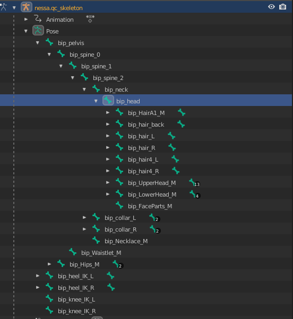Select the bip_knee_IK_R label
This screenshot has height=319, width=293.
tap(77, 311)
